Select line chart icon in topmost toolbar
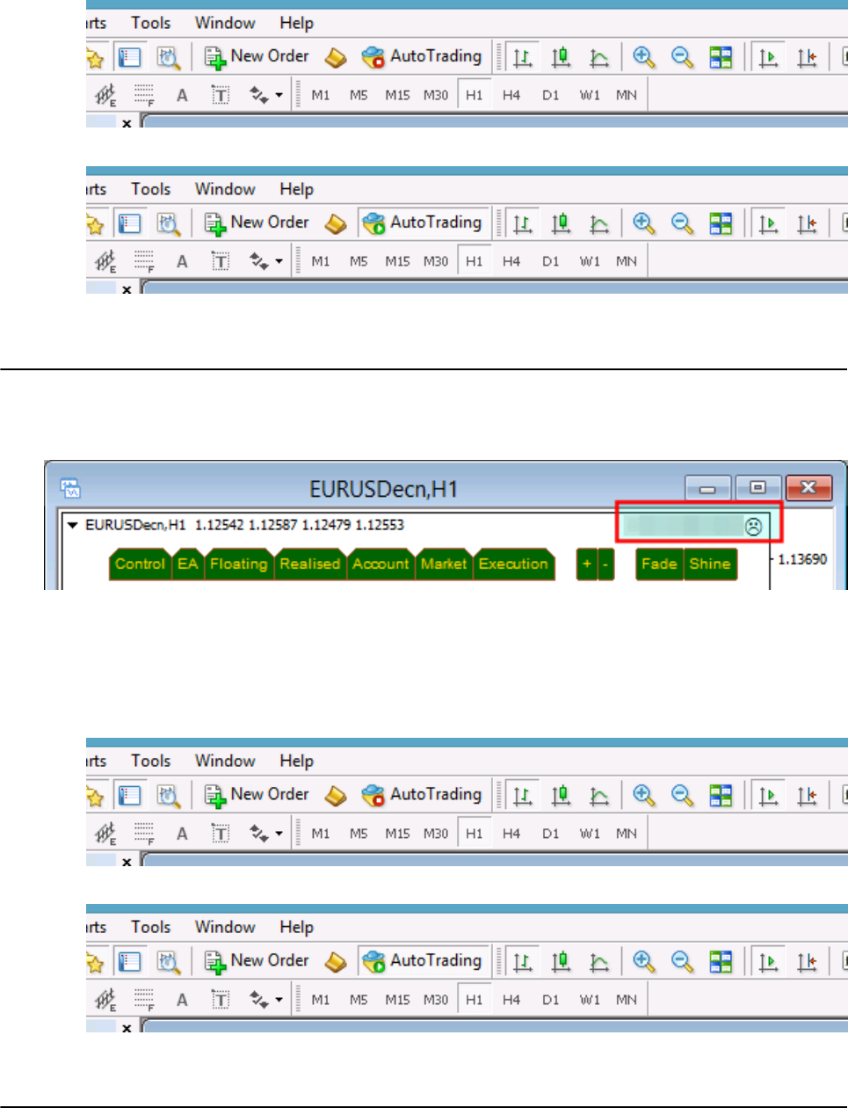848x1108 pixels. [599, 58]
